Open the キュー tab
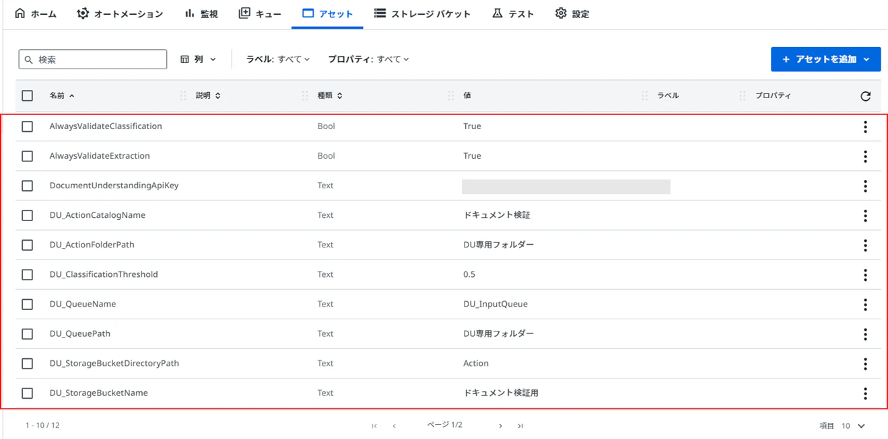888x439 pixels. (x=260, y=13)
